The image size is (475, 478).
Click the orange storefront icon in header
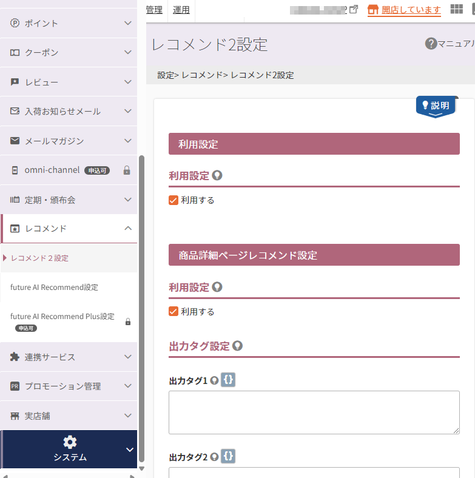point(373,10)
